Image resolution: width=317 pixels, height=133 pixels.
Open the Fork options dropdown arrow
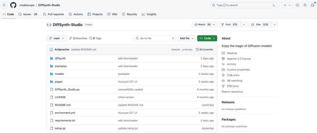(x=244, y=25)
